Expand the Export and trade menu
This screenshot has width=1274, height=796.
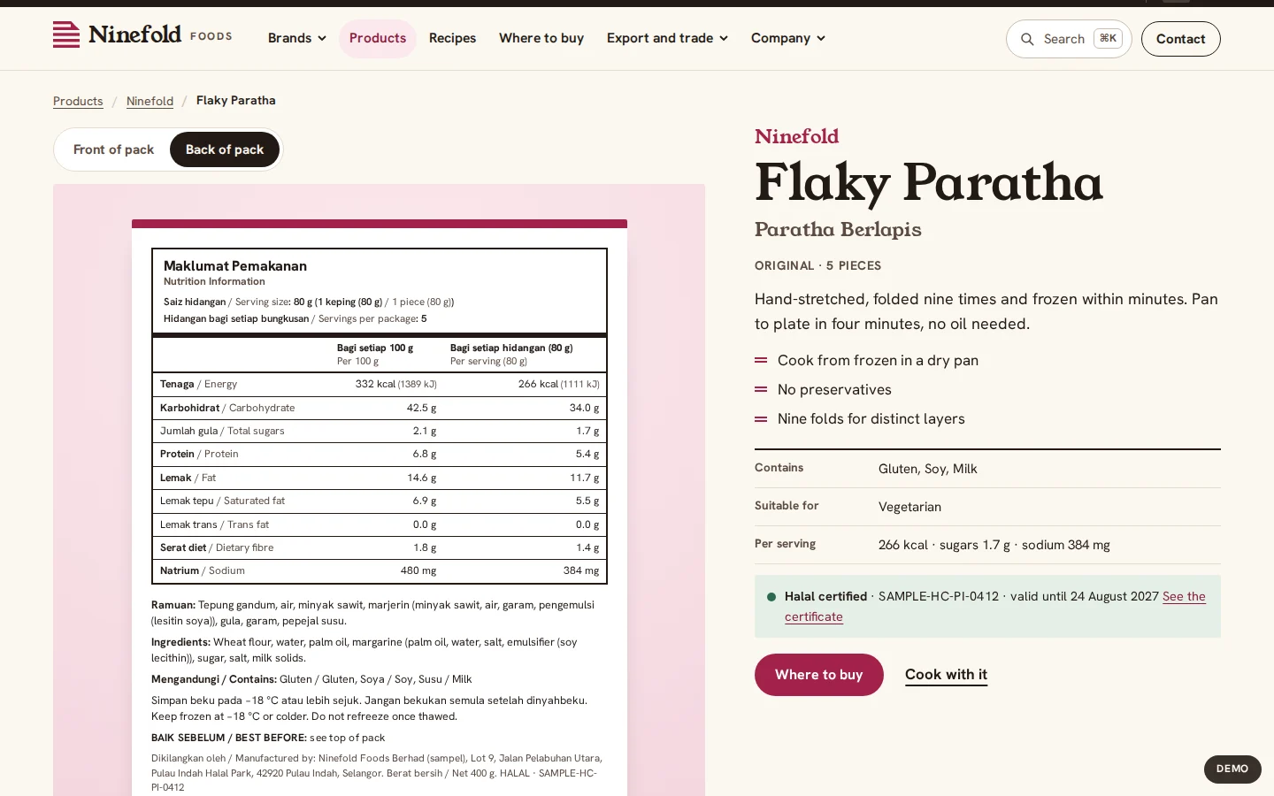click(667, 38)
